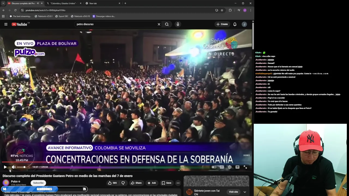The height and width of the screenshot is (196, 349).
Task: Reload the YouTube page
Action: tap(15, 10)
